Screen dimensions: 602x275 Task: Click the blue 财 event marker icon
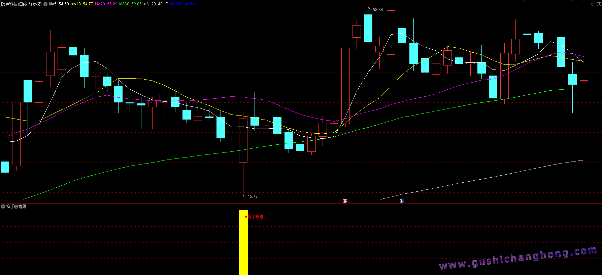coord(402,201)
